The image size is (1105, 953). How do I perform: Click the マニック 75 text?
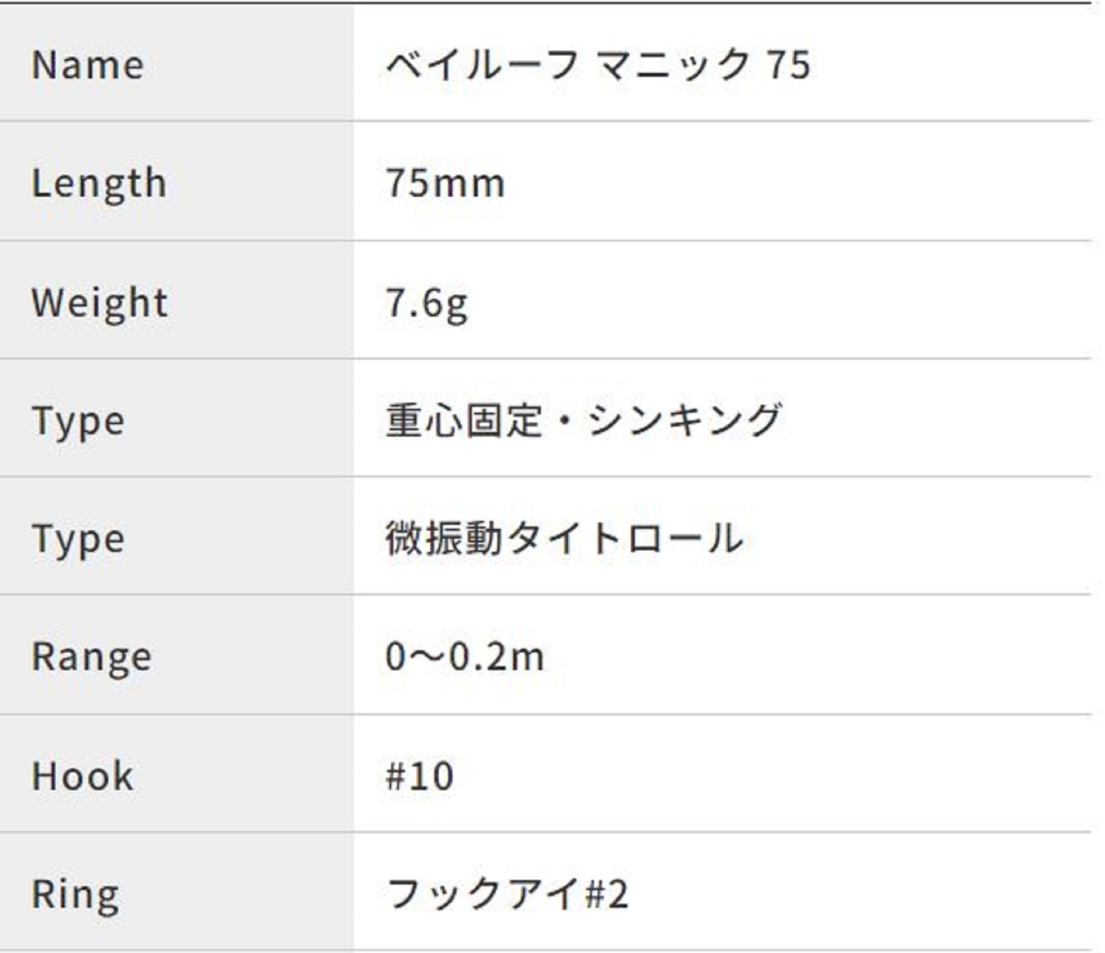[x=704, y=65]
